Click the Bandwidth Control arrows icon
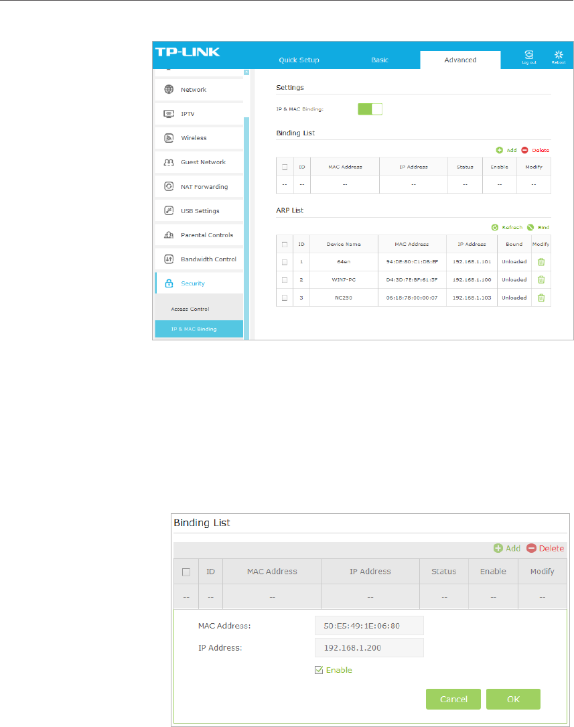574x727 pixels. pos(169,259)
